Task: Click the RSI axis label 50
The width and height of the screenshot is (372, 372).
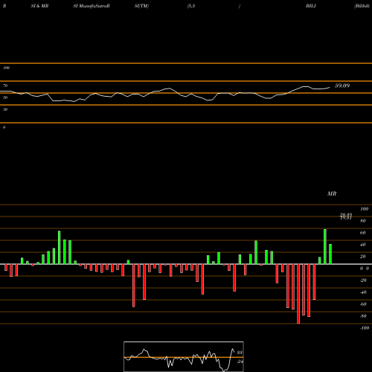Action: pyautogui.click(x=5, y=97)
